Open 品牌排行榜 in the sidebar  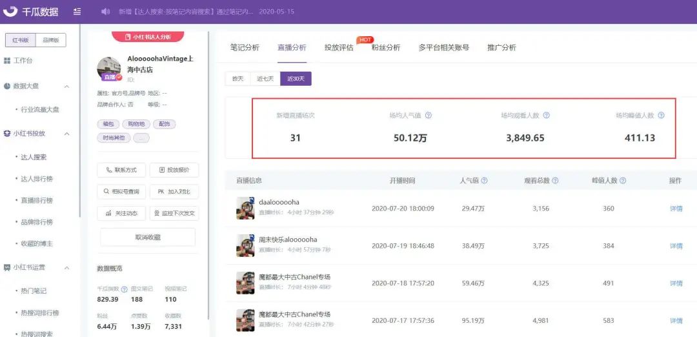37,222
